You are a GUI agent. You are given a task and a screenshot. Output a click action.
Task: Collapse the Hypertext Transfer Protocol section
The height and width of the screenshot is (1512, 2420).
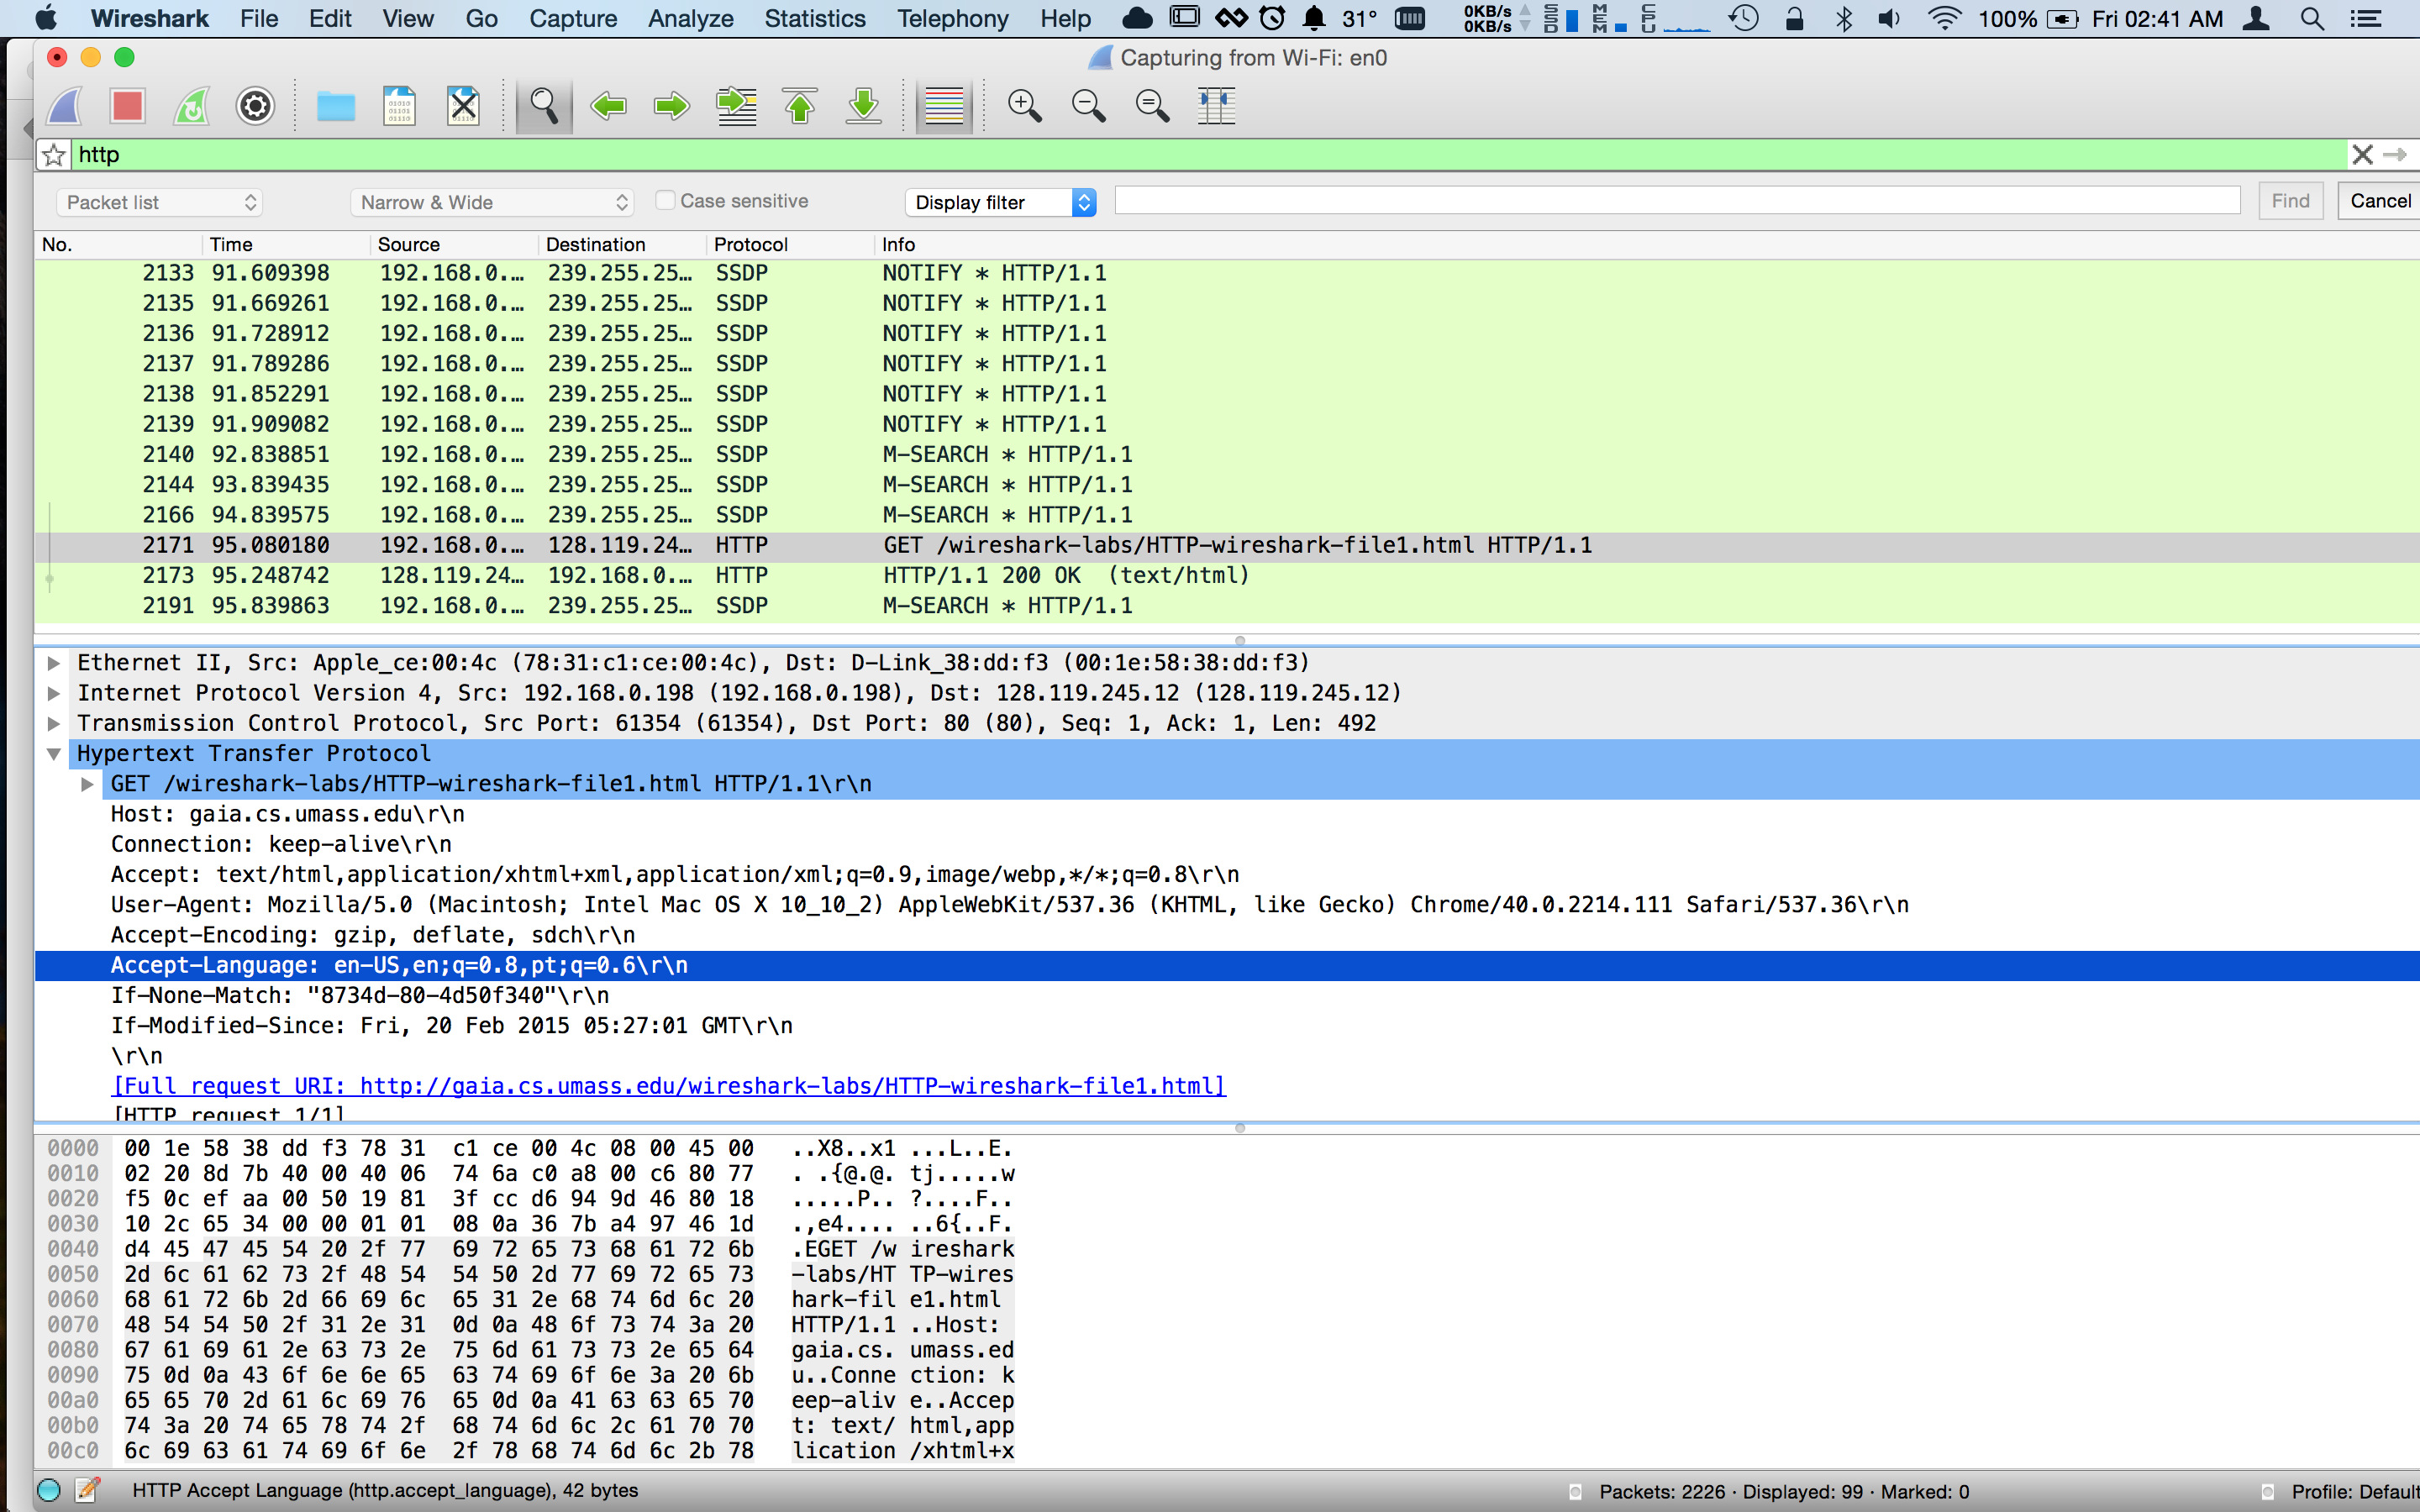click(x=54, y=754)
